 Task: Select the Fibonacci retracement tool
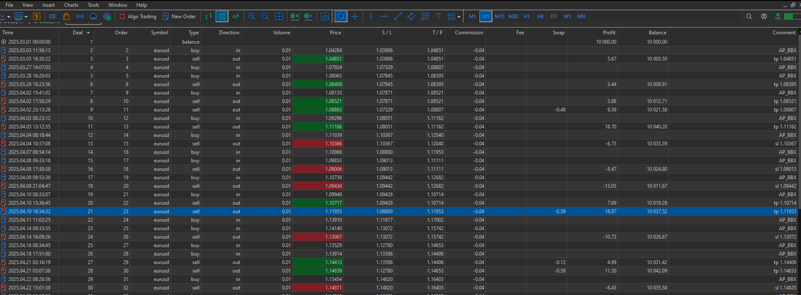(425, 17)
